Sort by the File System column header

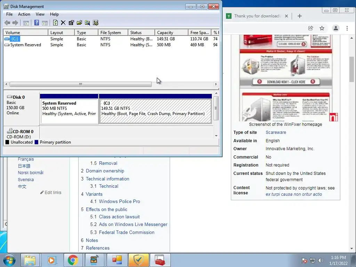point(113,32)
